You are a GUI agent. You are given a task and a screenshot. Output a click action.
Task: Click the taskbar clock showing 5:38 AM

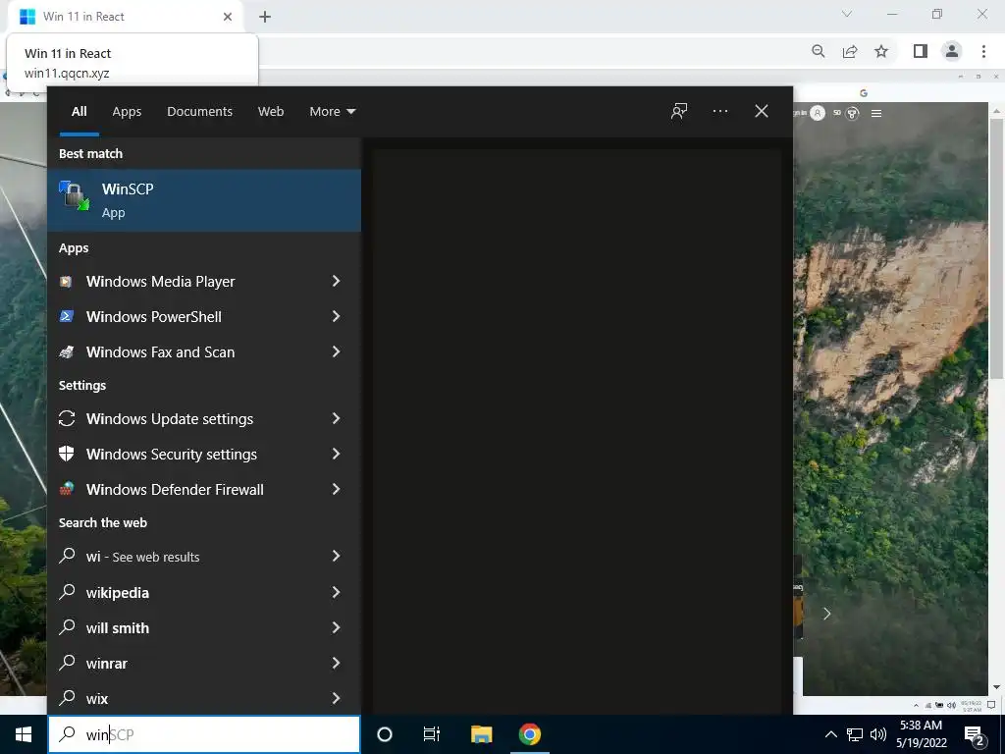click(921, 734)
